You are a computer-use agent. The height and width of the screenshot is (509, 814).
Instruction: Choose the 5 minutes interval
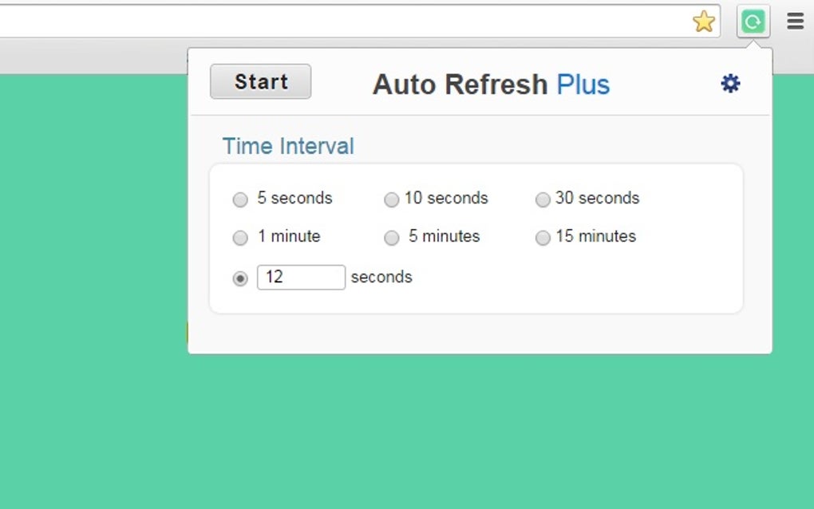click(391, 238)
